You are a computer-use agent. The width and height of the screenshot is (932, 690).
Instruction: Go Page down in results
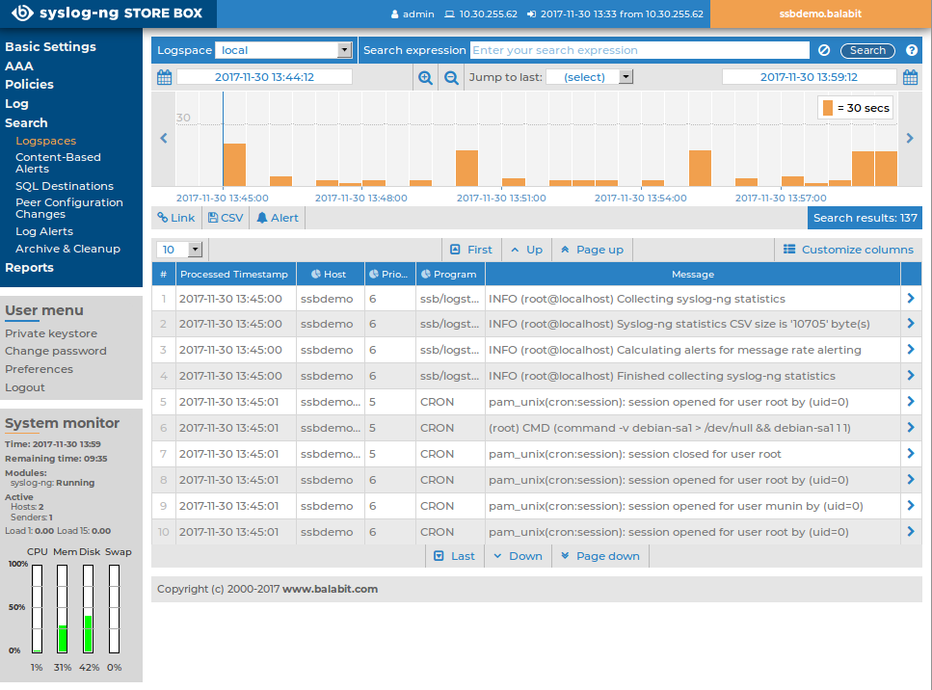pos(600,556)
